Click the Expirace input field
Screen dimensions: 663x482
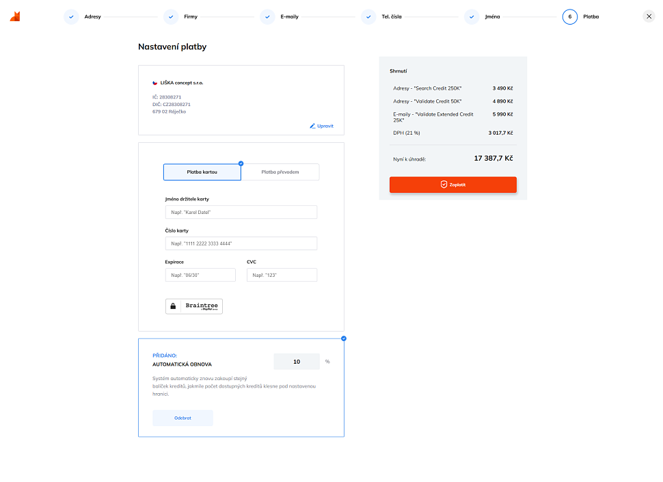click(200, 275)
